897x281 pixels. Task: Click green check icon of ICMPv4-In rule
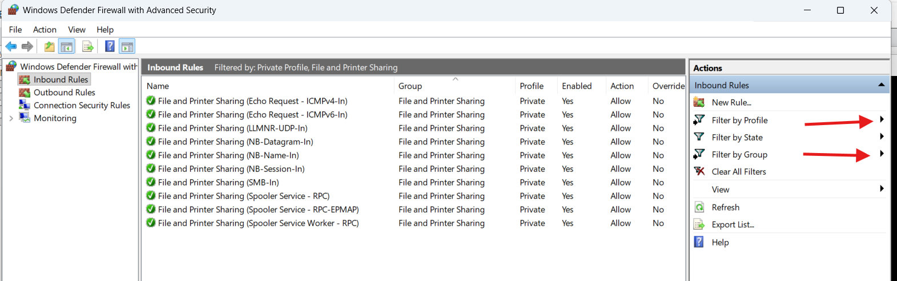151,101
